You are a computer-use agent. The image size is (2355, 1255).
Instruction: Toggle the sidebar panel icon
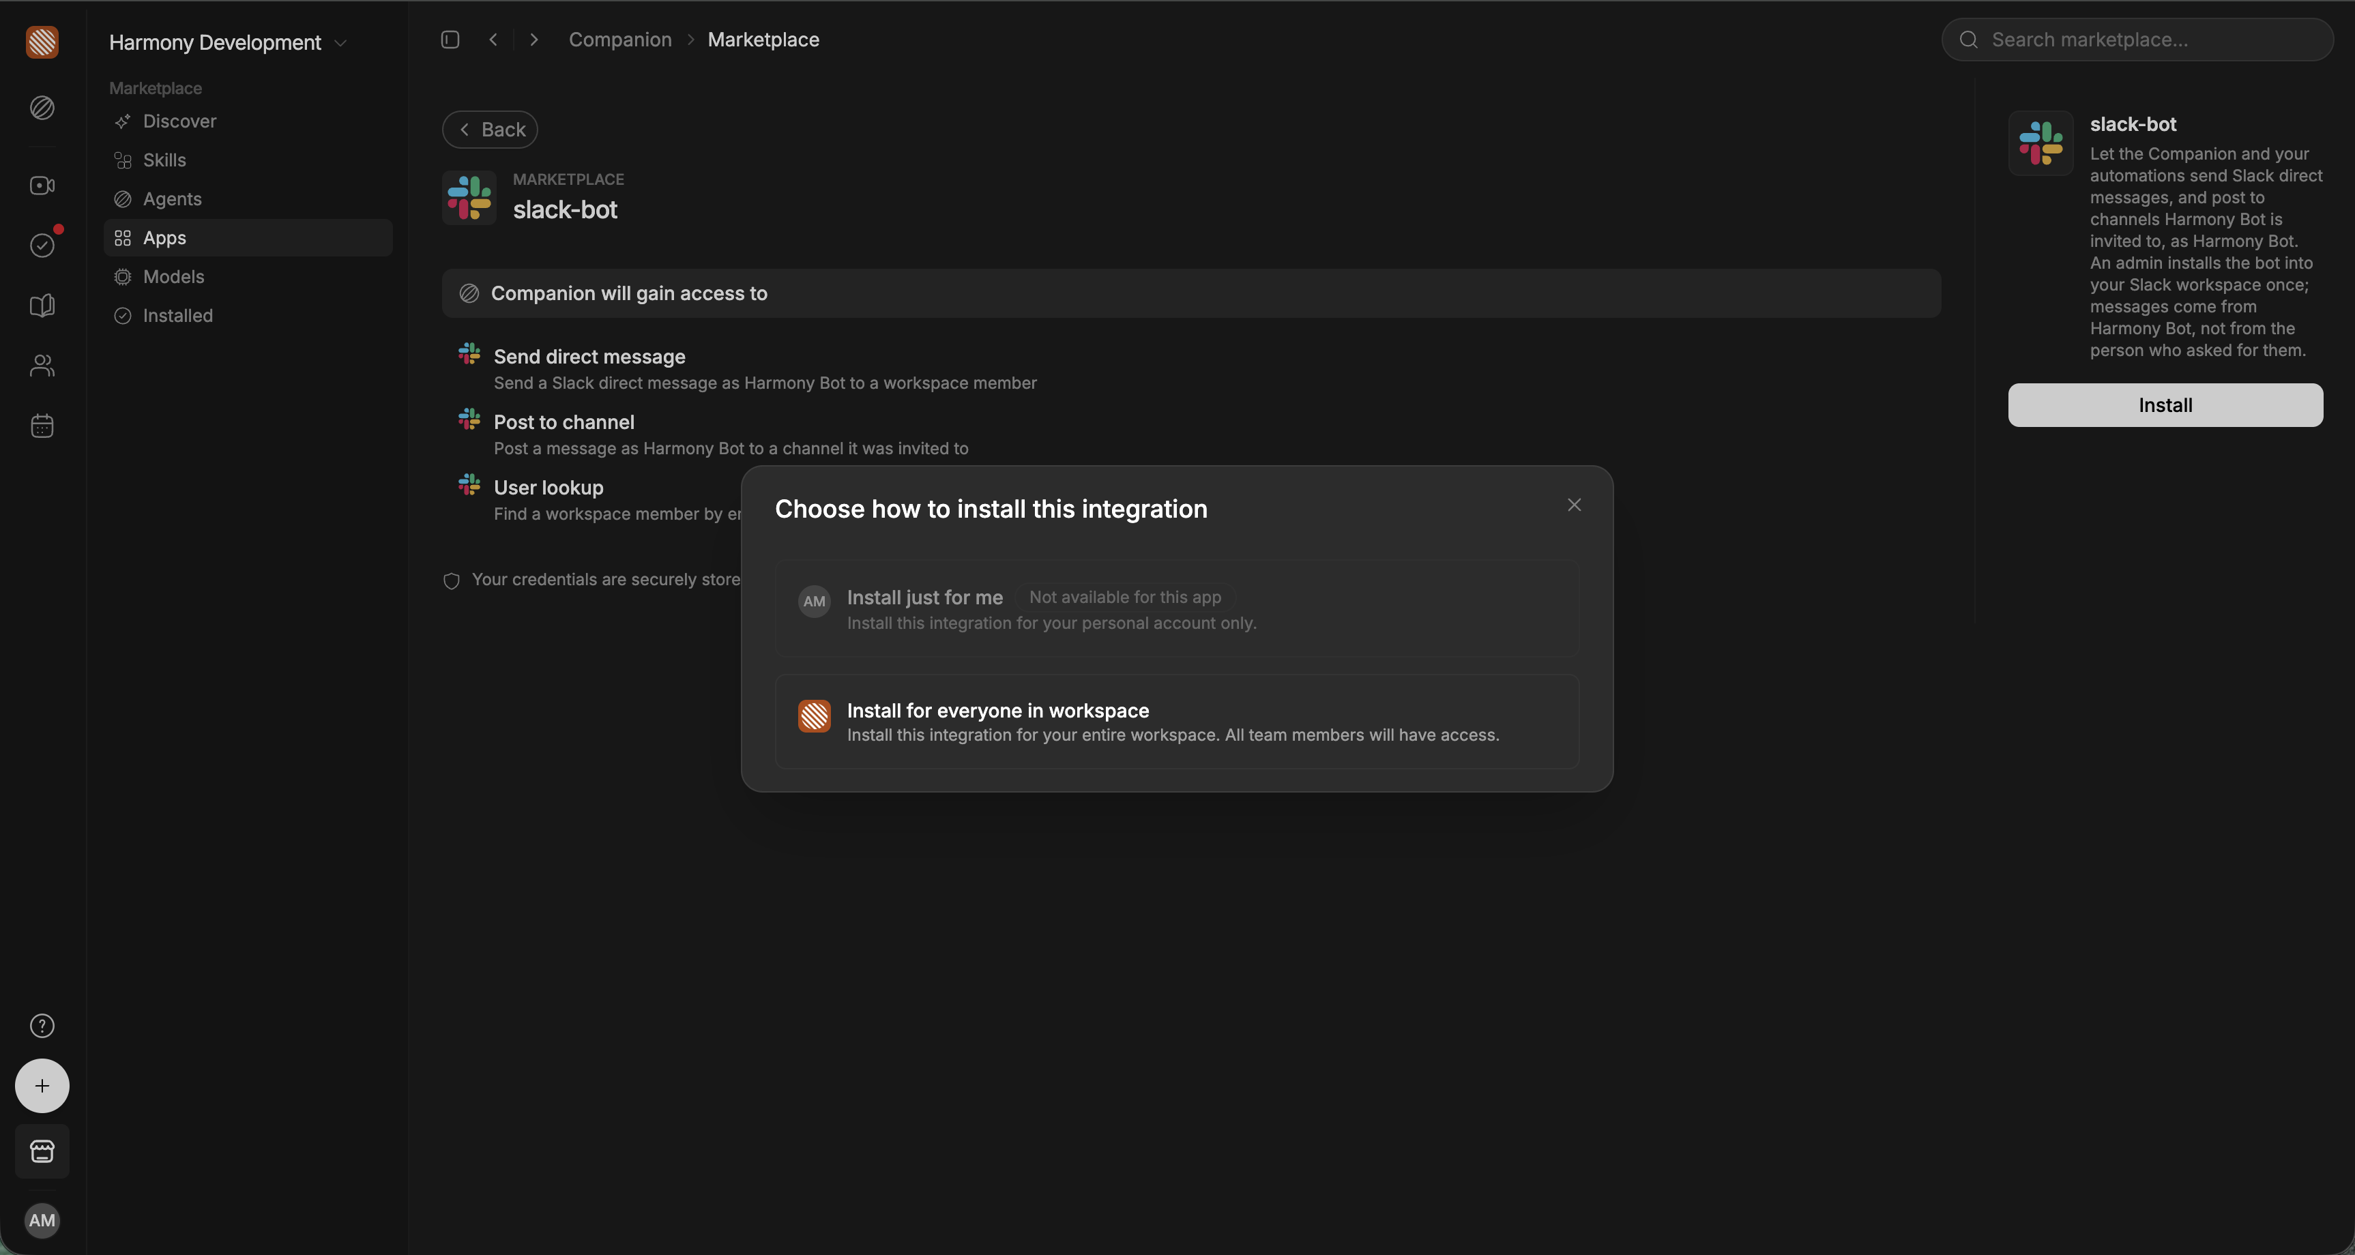(450, 40)
